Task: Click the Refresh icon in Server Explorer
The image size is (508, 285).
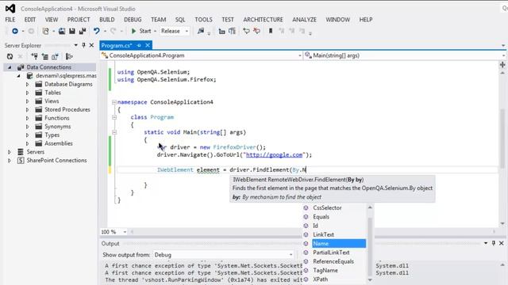Action: tap(10, 56)
